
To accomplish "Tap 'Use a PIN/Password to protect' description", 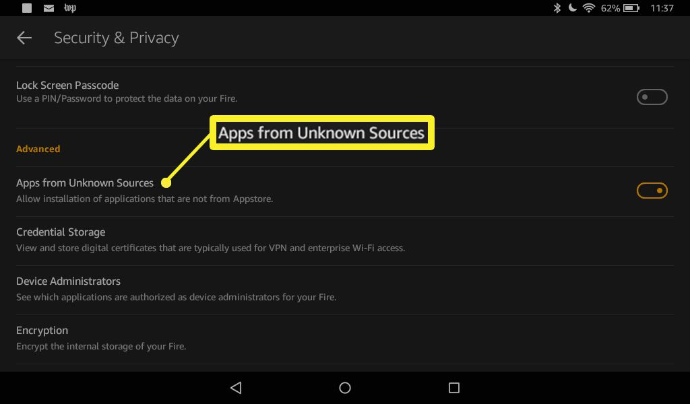I will (x=127, y=99).
